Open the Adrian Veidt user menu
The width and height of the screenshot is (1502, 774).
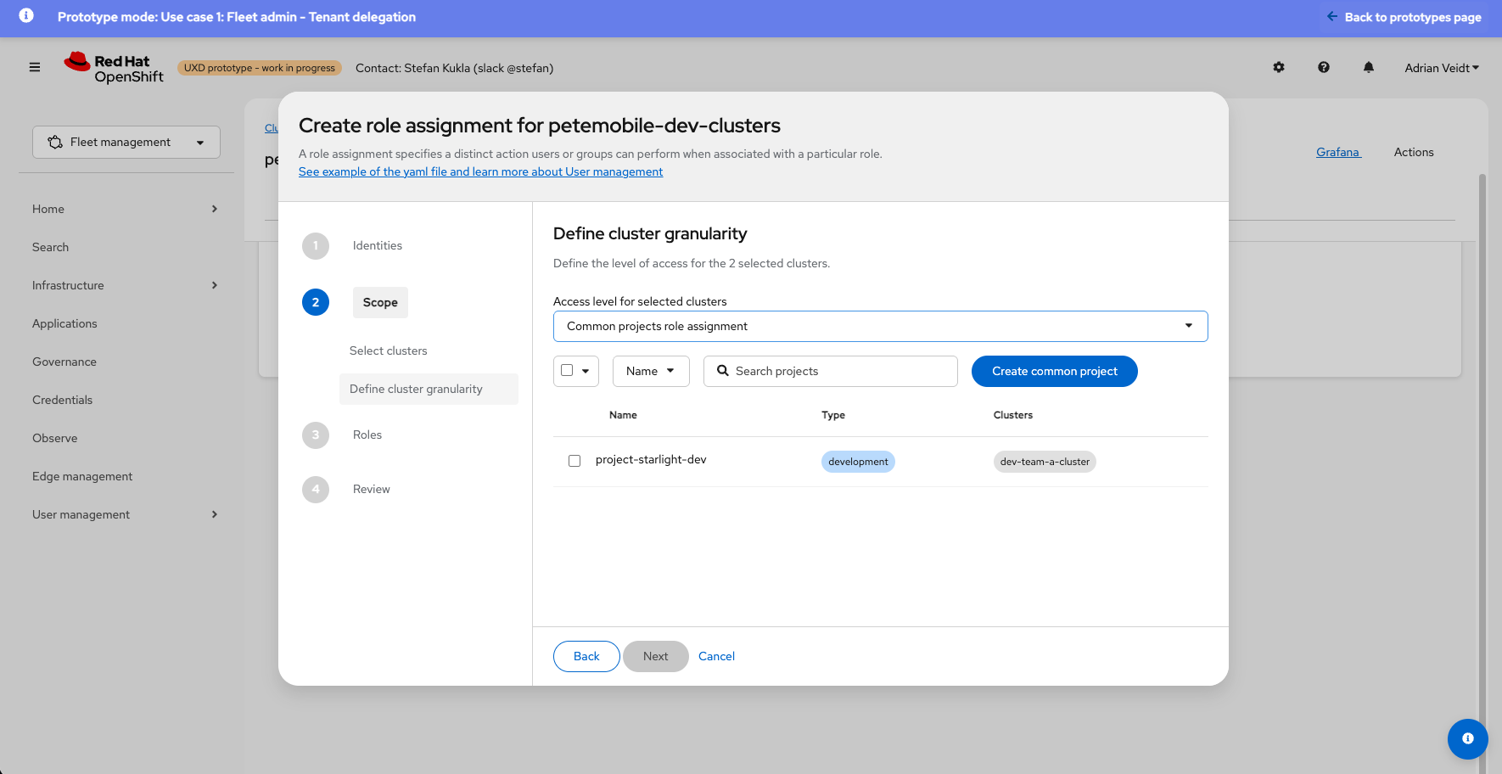coord(1441,68)
